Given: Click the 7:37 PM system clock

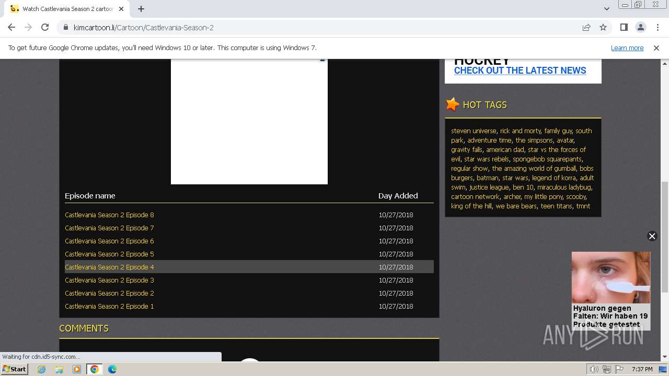Looking at the screenshot, I should (642, 369).
